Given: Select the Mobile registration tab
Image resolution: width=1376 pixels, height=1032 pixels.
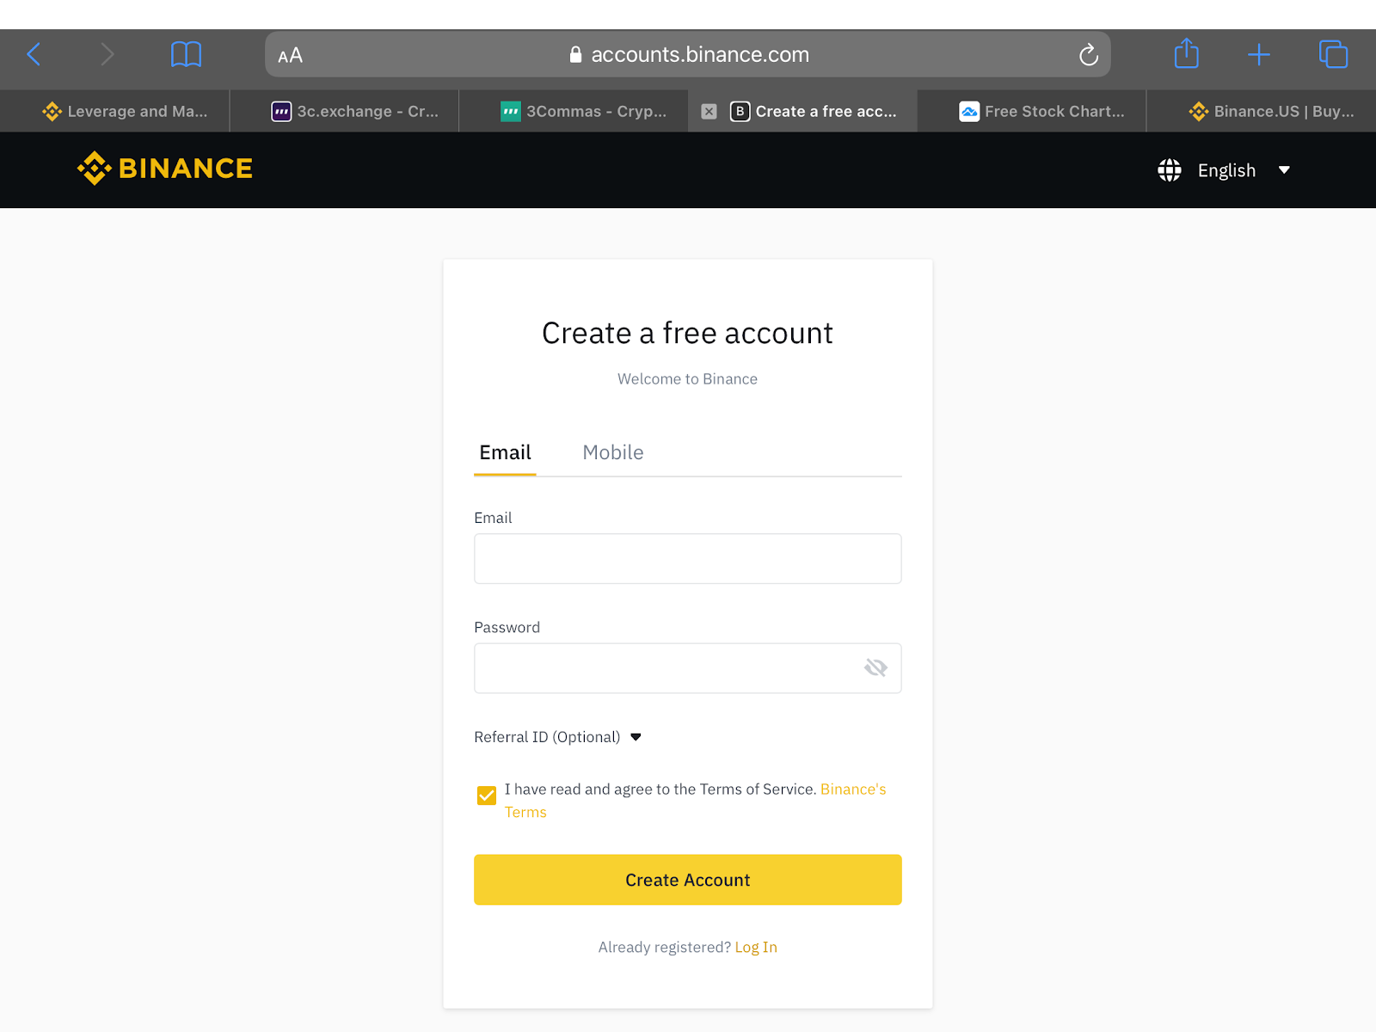Looking at the screenshot, I should (613, 452).
